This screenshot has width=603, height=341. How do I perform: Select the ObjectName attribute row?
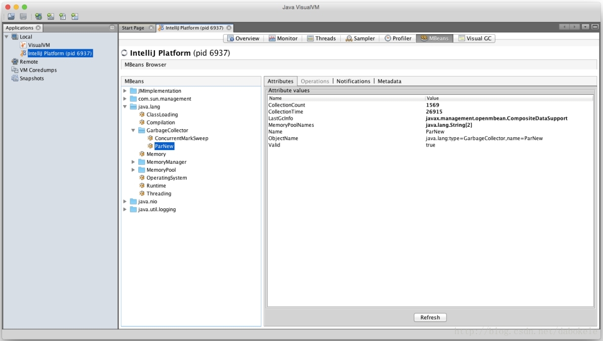point(430,138)
